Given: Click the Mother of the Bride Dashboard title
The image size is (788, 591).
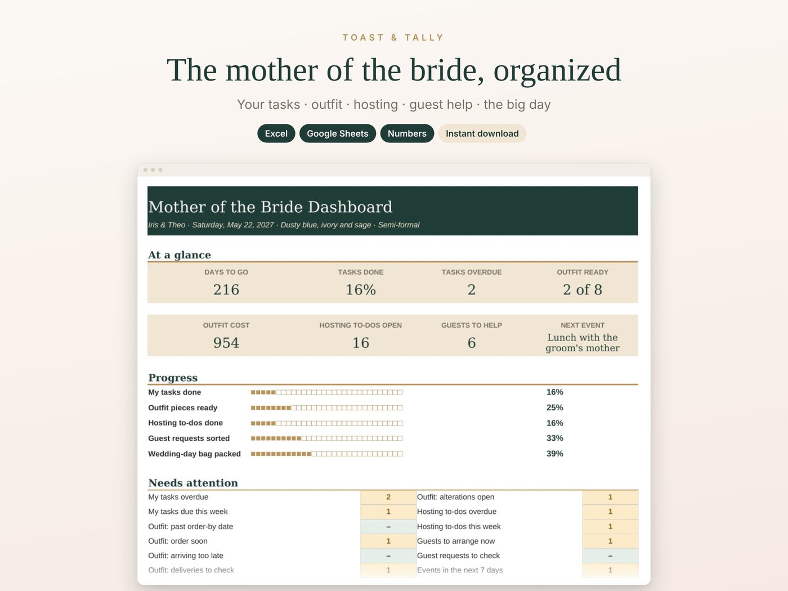Looking at the screenshot, I should point(270,207).
